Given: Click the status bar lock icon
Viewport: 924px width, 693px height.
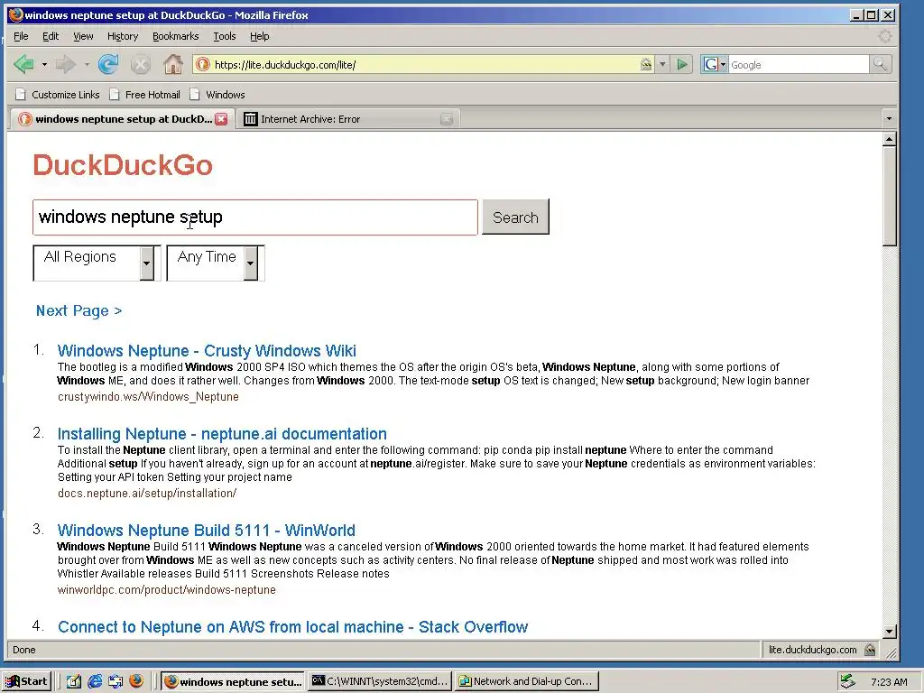Looking at the screenshot, I should click(870, 650).
